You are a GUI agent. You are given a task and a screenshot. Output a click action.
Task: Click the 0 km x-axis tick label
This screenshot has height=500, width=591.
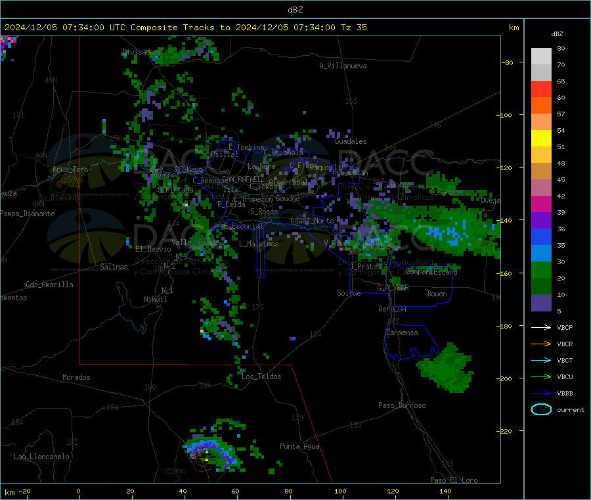pos(78,491)
